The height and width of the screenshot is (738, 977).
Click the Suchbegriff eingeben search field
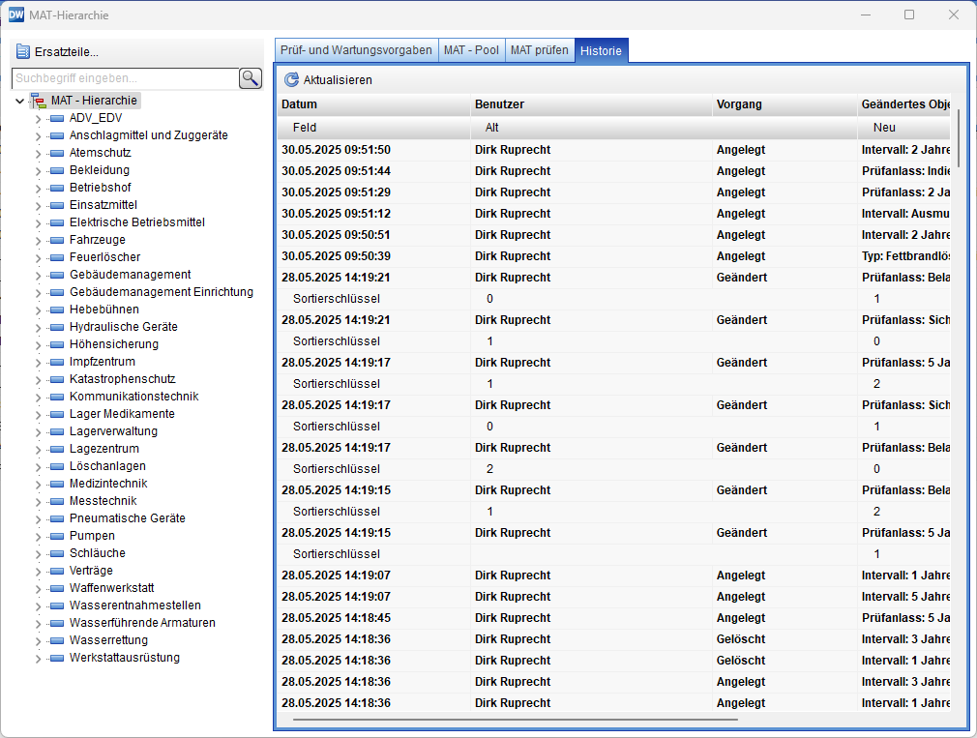pyautogui.click(x=124, y=78)
